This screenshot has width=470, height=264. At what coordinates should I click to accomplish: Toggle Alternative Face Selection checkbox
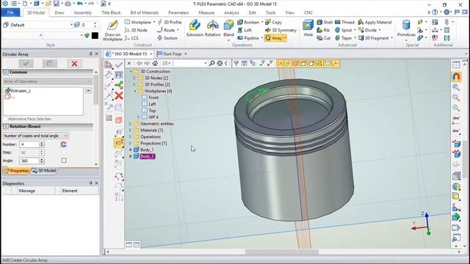click(x=5, y=119)
